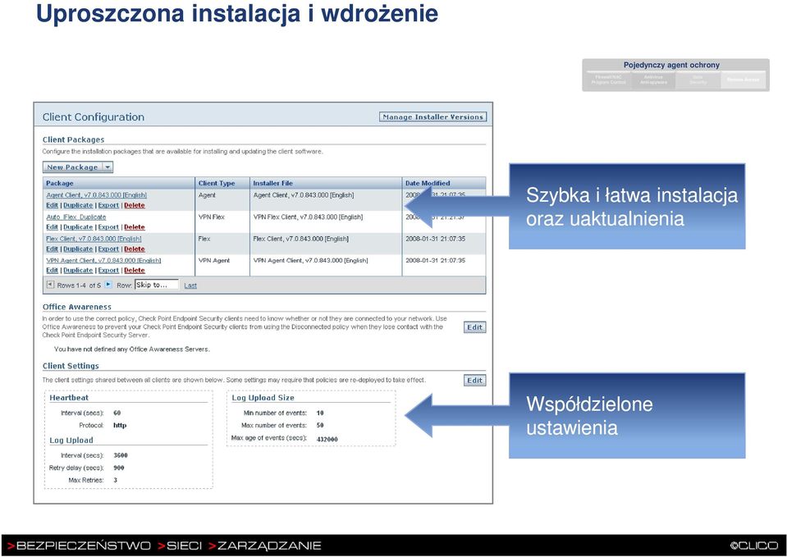The image size is (787, 557).
Task: Export the VPN Agent Client package
Action: [108, 270]
